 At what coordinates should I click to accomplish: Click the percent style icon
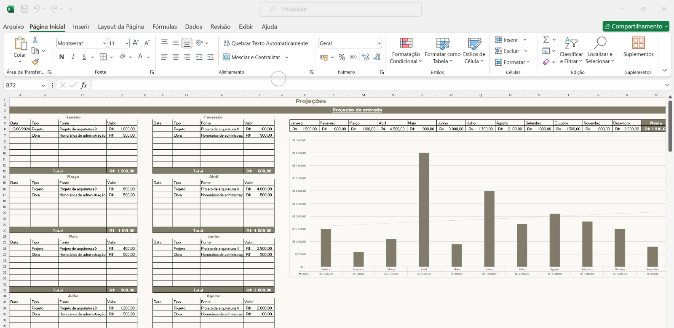coord(342,57)
